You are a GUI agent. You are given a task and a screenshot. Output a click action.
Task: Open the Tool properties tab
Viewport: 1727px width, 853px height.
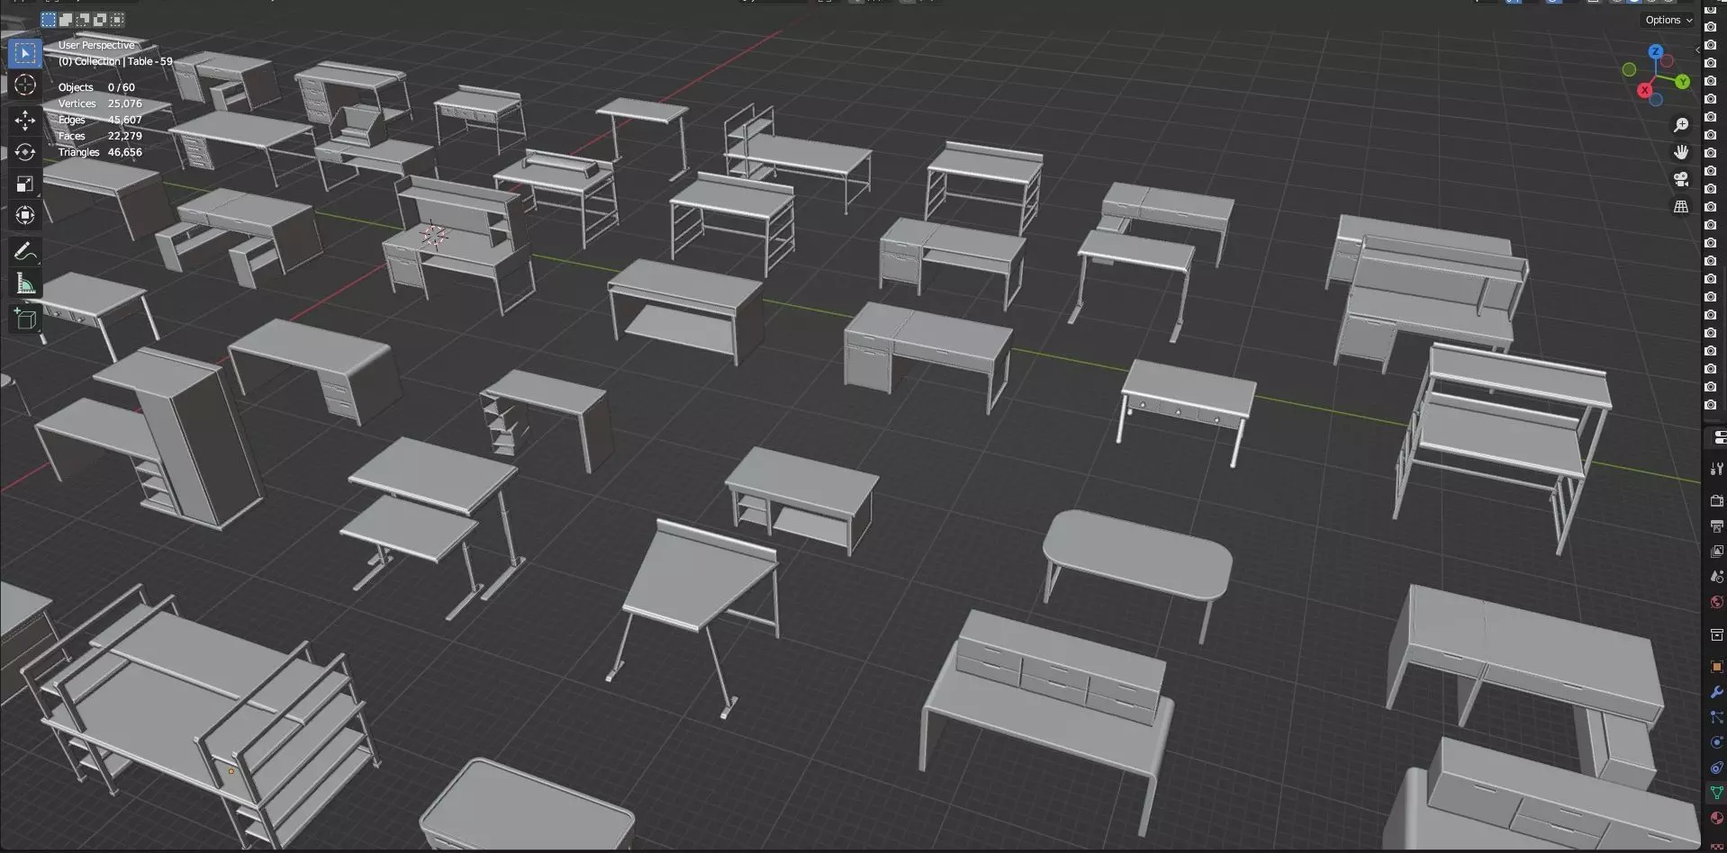coord(1716,469)
